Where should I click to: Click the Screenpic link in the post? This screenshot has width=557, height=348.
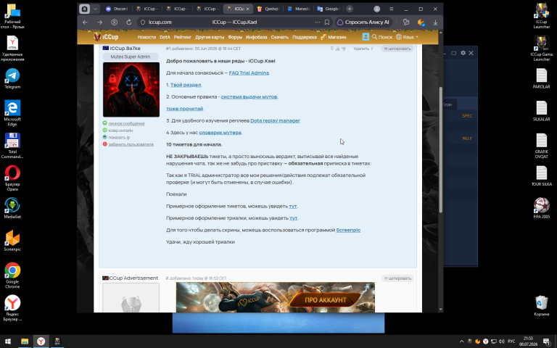coord(348,230)
